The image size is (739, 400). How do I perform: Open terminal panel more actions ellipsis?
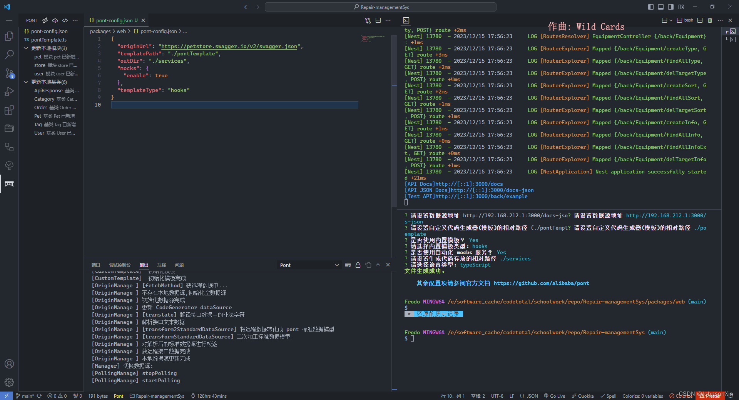pyautogui.click(x=720, y=20)
